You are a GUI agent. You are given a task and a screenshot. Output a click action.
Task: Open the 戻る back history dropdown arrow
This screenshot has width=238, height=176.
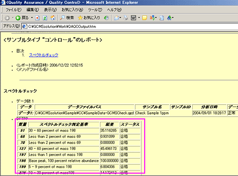32,18
